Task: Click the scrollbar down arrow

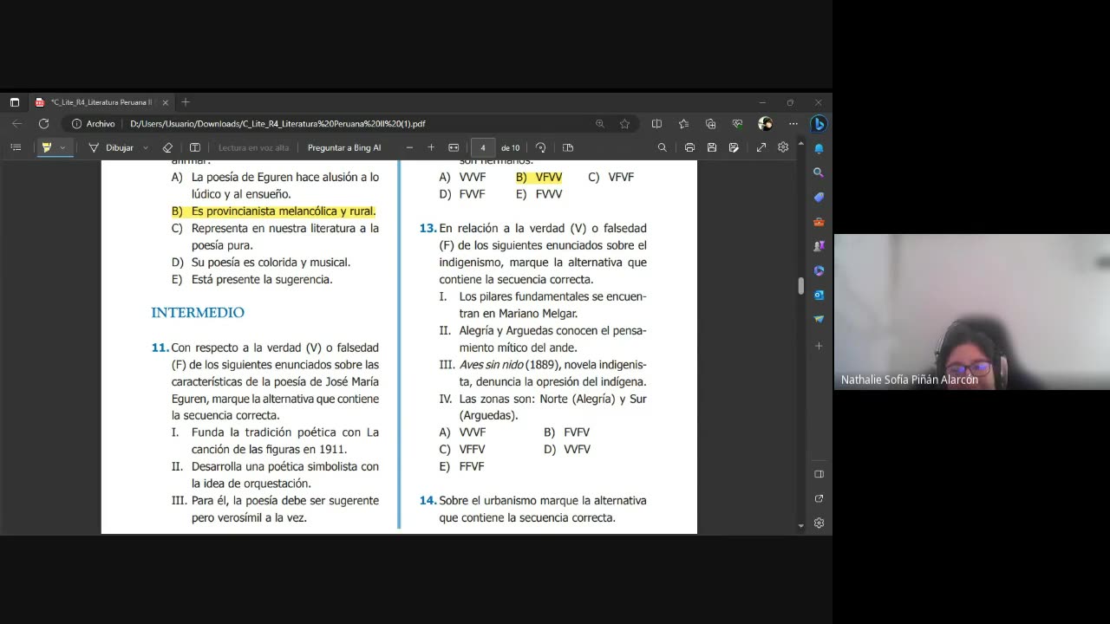Action: coord(800,526)
